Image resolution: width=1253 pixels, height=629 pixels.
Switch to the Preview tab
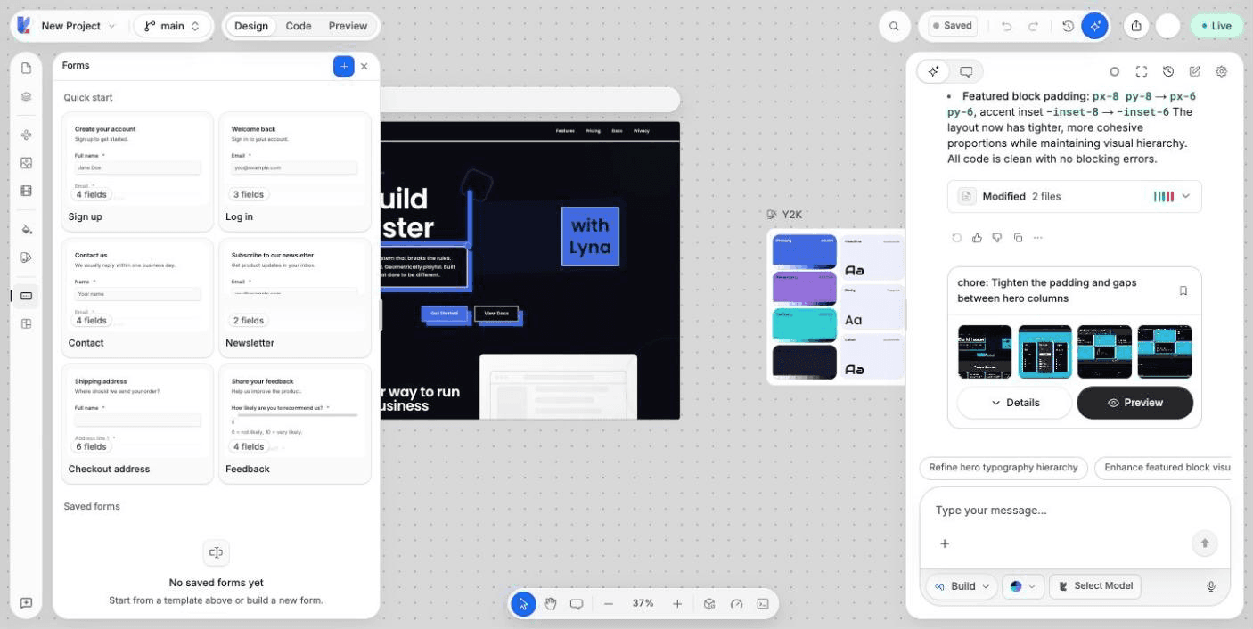pyautogui.click(x=348, y=26)
